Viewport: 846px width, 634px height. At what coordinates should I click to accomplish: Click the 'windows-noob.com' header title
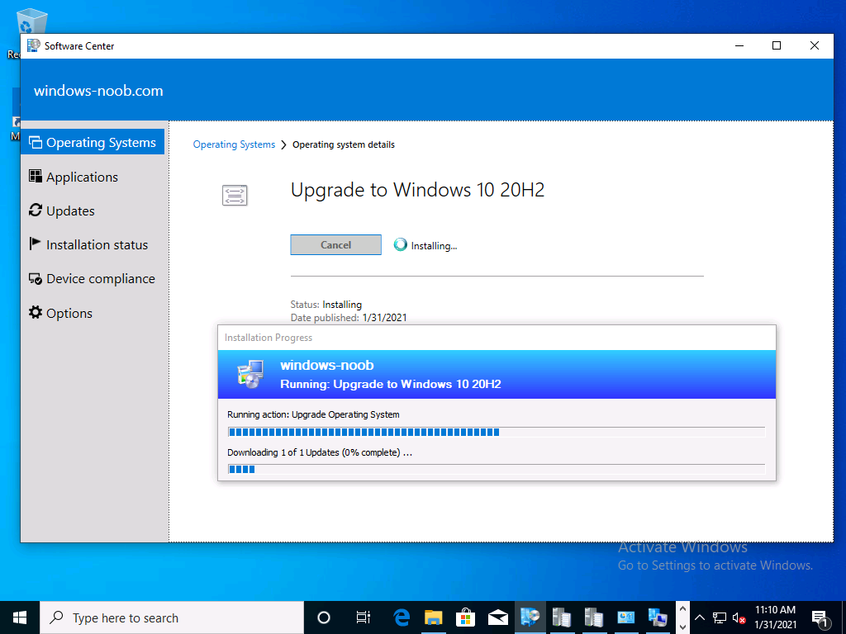pyautogui.click(x=99, y=91)
